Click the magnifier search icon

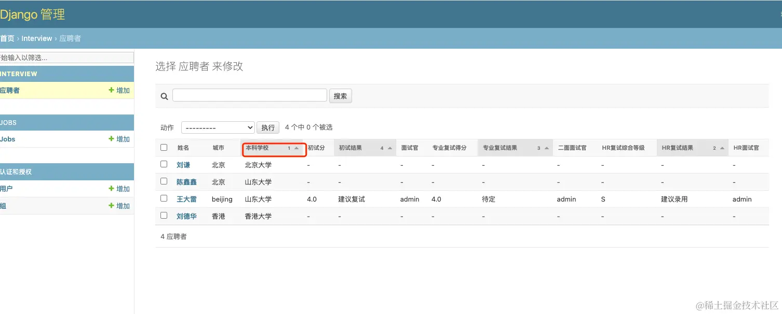[x=164, y=96]
